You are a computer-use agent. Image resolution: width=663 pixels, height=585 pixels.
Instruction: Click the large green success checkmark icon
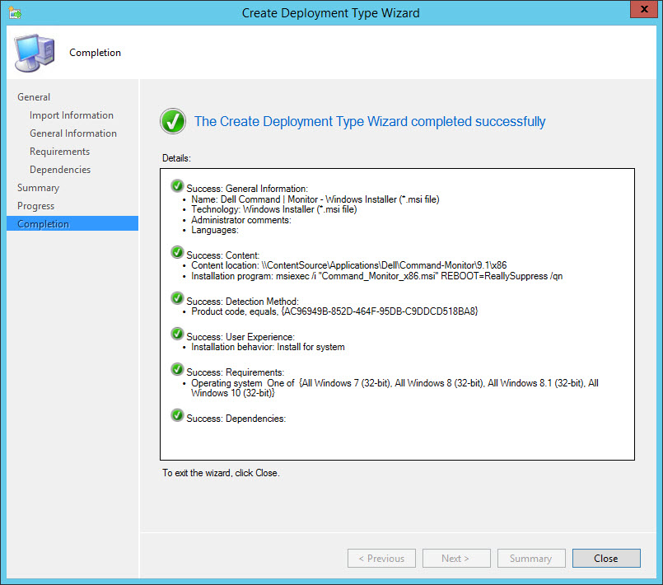pyautogui.click(x=173, y=122)
